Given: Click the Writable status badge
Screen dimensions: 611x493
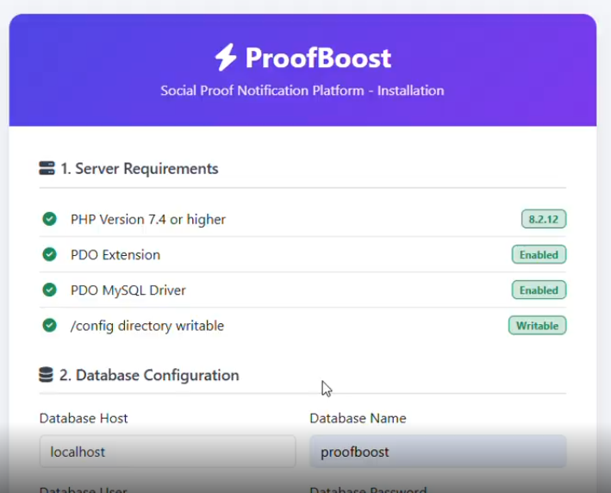Looking at the screenshot, I should point(538,326).
